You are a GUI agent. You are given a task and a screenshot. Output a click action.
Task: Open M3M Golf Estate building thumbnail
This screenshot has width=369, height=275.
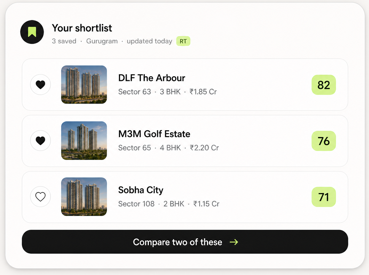point(84,141)
